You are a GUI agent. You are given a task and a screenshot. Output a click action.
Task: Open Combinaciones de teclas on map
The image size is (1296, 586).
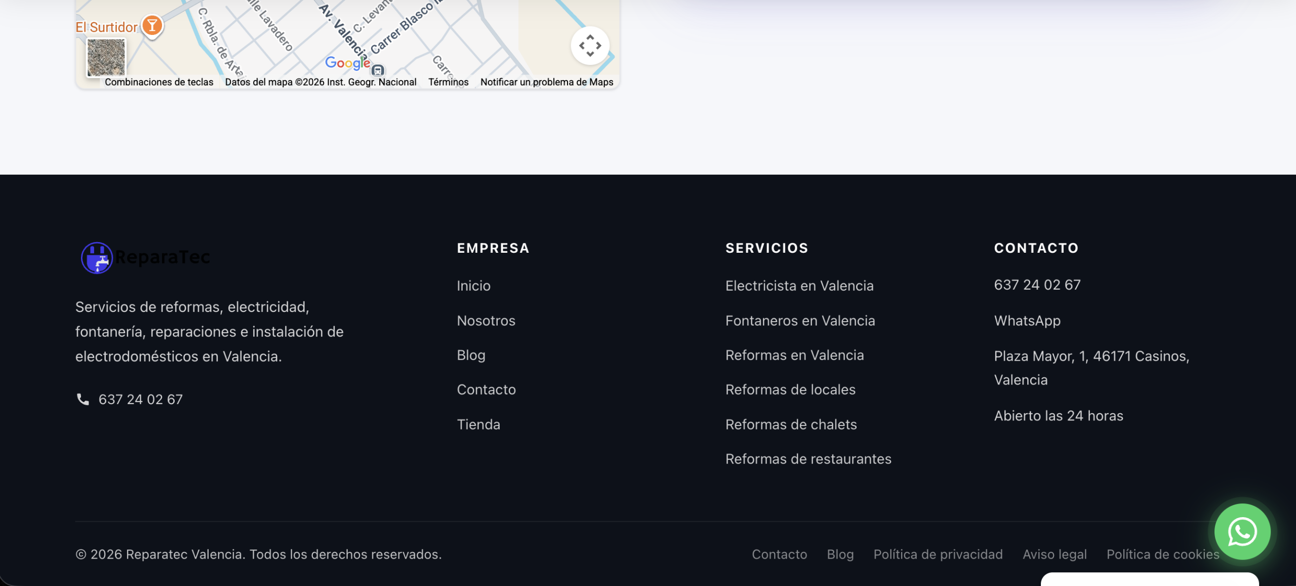click(x=159, y=82)
